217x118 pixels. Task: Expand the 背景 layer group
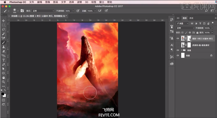181,50
